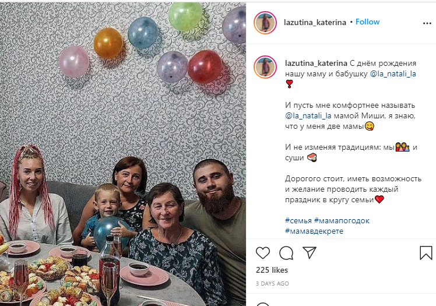Open lazutina_katerina profile from the header username

315,22
